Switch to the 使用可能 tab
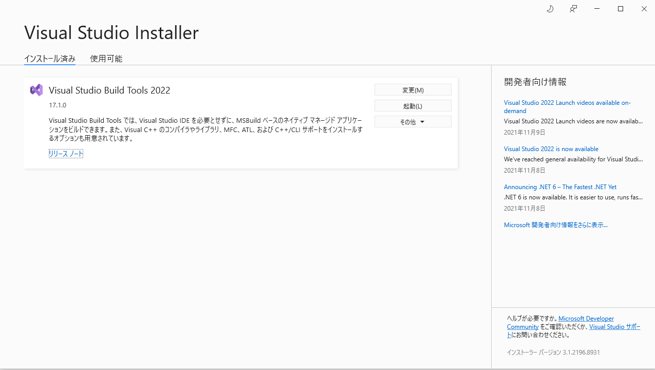The width and height of the screenshot is (655, 370). click(106, 59)
